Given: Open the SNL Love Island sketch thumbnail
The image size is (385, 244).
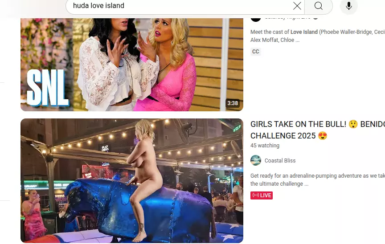Looking at the screenshot, I should (132, 65).
